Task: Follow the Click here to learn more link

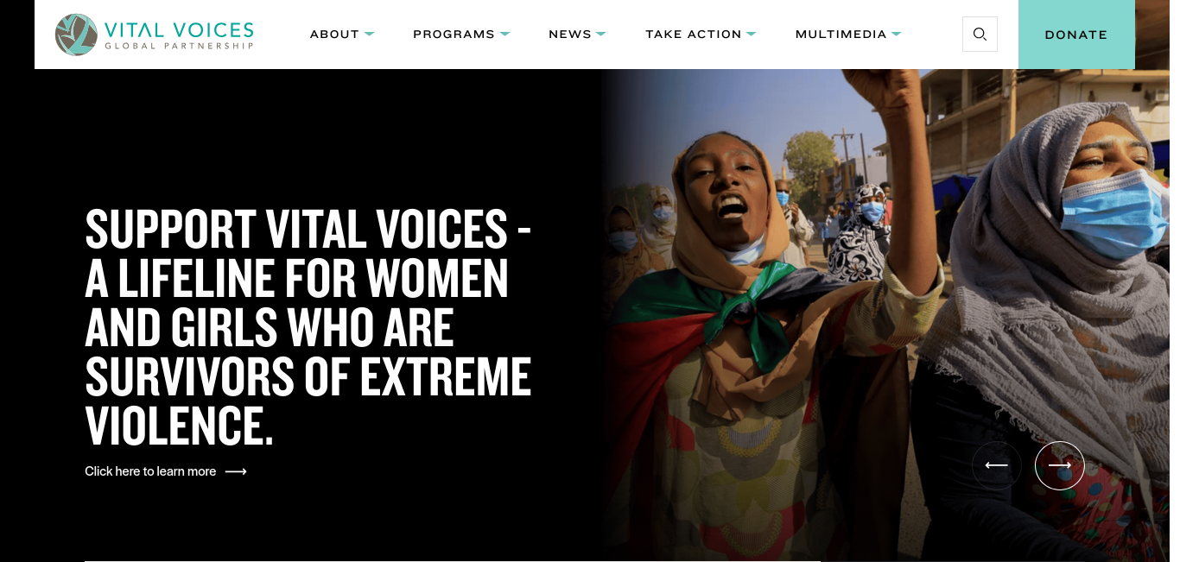Action: (150, 471)
